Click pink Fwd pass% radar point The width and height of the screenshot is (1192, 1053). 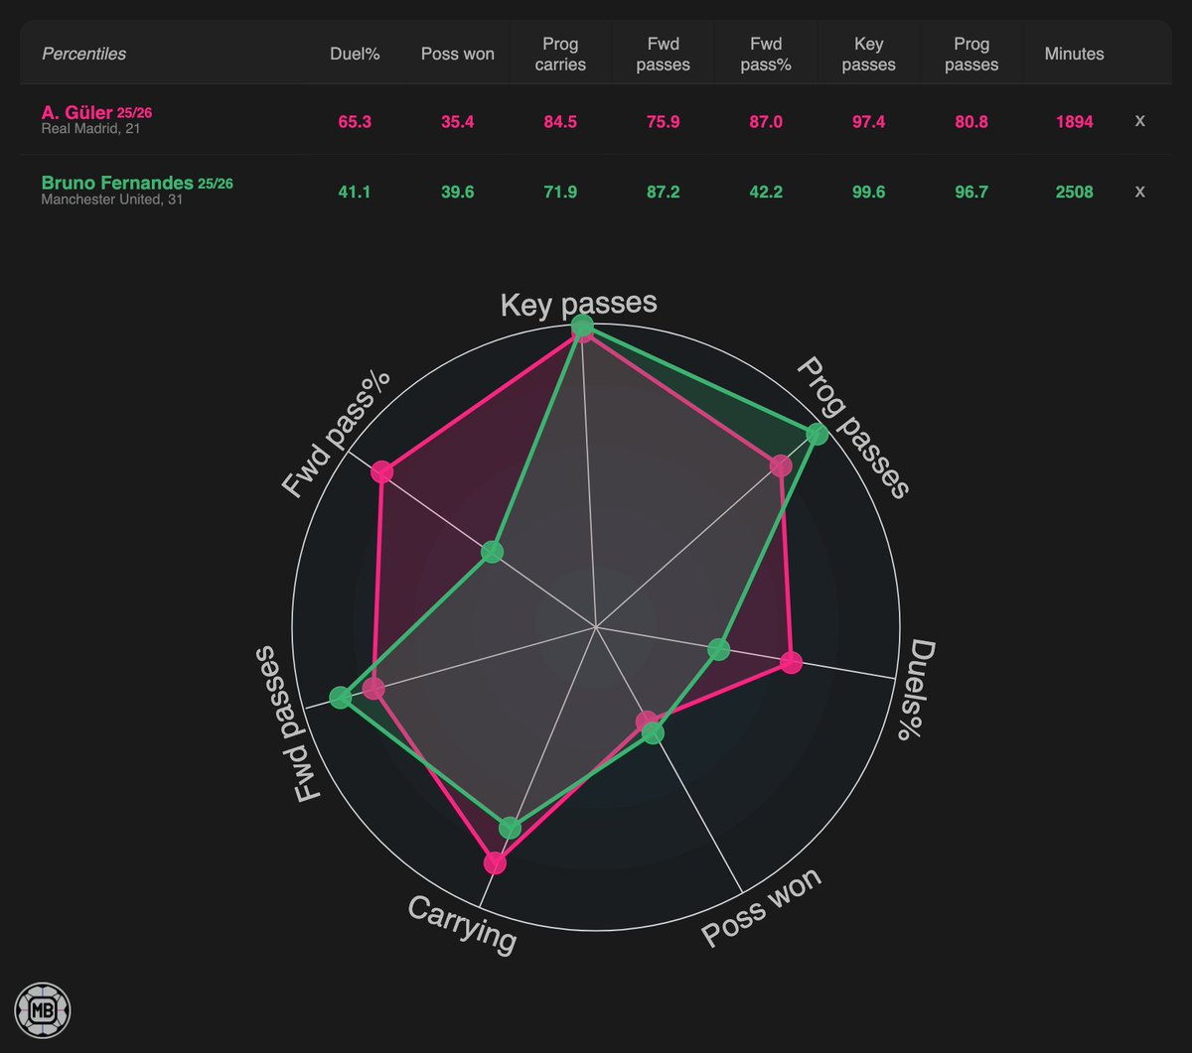382,472
